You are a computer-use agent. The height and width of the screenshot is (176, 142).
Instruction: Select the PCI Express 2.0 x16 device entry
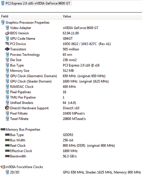(36, 3)
